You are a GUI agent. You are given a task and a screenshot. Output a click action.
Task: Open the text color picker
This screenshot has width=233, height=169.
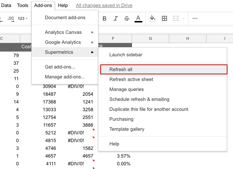[x=138, y=18]
